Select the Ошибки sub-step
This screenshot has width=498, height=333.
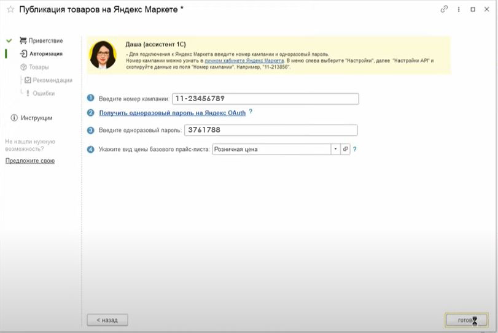tap(43, 93)
